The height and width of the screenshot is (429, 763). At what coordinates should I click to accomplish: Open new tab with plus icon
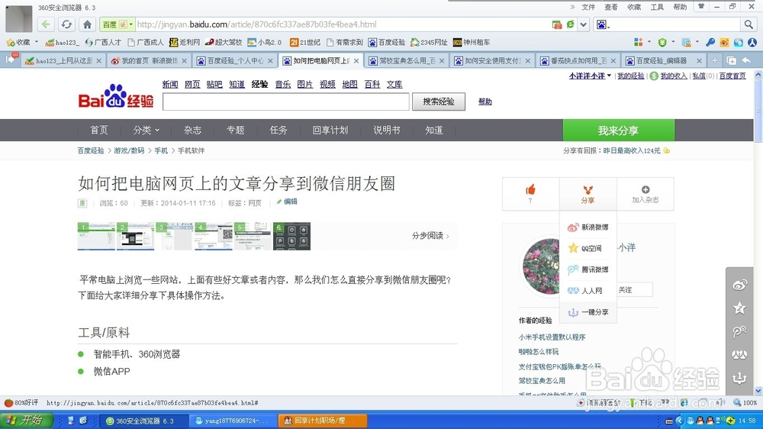tap(715, 60)
